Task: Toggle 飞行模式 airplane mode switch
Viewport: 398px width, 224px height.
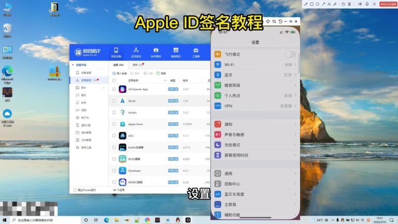Action: (x=290, y=54)
